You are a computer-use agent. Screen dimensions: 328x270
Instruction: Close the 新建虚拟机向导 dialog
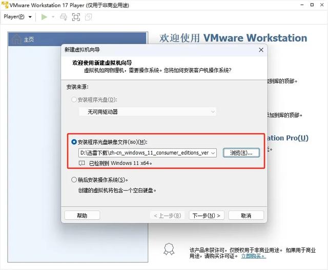(x=261, y=50)
